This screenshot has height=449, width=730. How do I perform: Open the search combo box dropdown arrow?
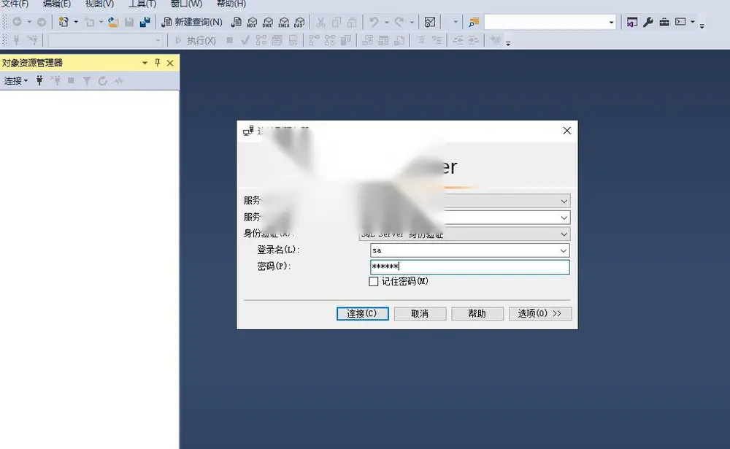point(611,22)
